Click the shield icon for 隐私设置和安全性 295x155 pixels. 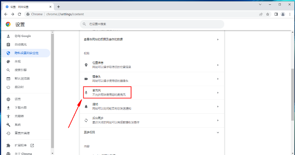pos(8,53)
